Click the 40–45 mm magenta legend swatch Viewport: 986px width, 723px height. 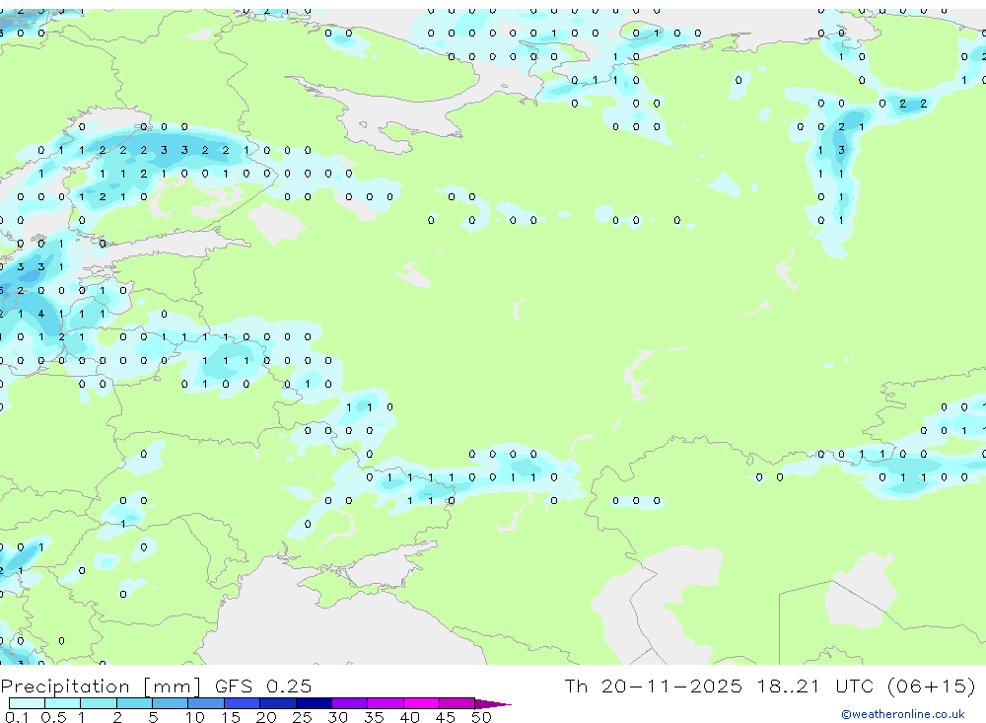tap(421, 703)
